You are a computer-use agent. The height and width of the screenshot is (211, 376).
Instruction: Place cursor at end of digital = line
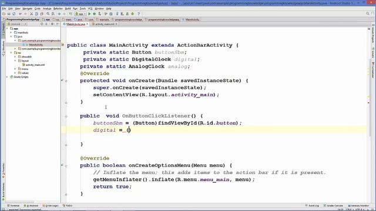[x=131, y=130]
